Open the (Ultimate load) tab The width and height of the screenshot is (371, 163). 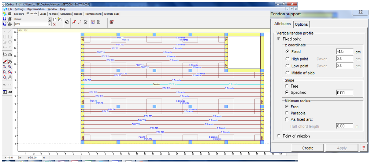pyautogui.click(x=112, y=14)
